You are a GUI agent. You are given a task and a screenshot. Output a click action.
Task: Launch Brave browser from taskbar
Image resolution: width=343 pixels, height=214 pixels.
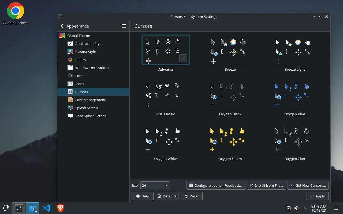pos(61,208)
